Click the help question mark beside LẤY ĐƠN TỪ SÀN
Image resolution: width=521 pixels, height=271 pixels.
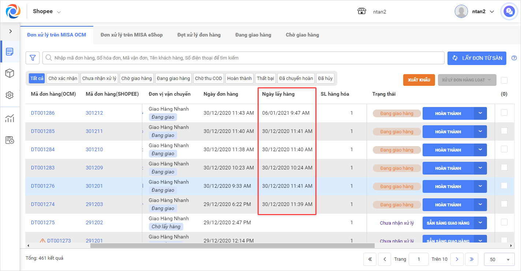point(514,58)
